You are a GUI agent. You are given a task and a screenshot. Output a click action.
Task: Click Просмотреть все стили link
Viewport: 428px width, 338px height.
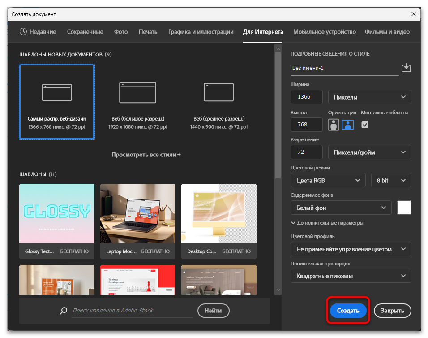tap(146, 155)
